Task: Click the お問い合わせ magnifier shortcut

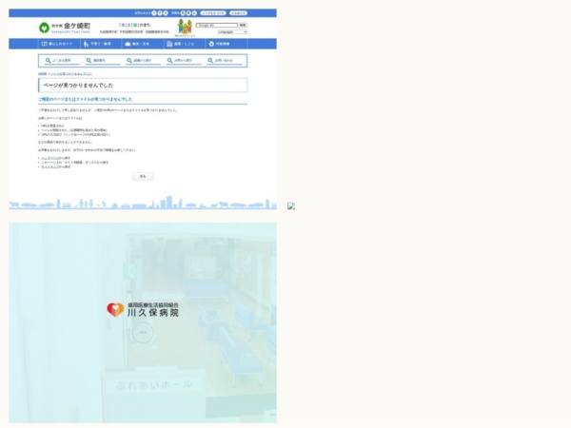Action: click(223, 61)
